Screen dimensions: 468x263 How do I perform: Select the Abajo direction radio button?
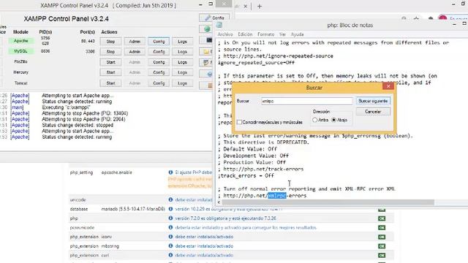334,120
